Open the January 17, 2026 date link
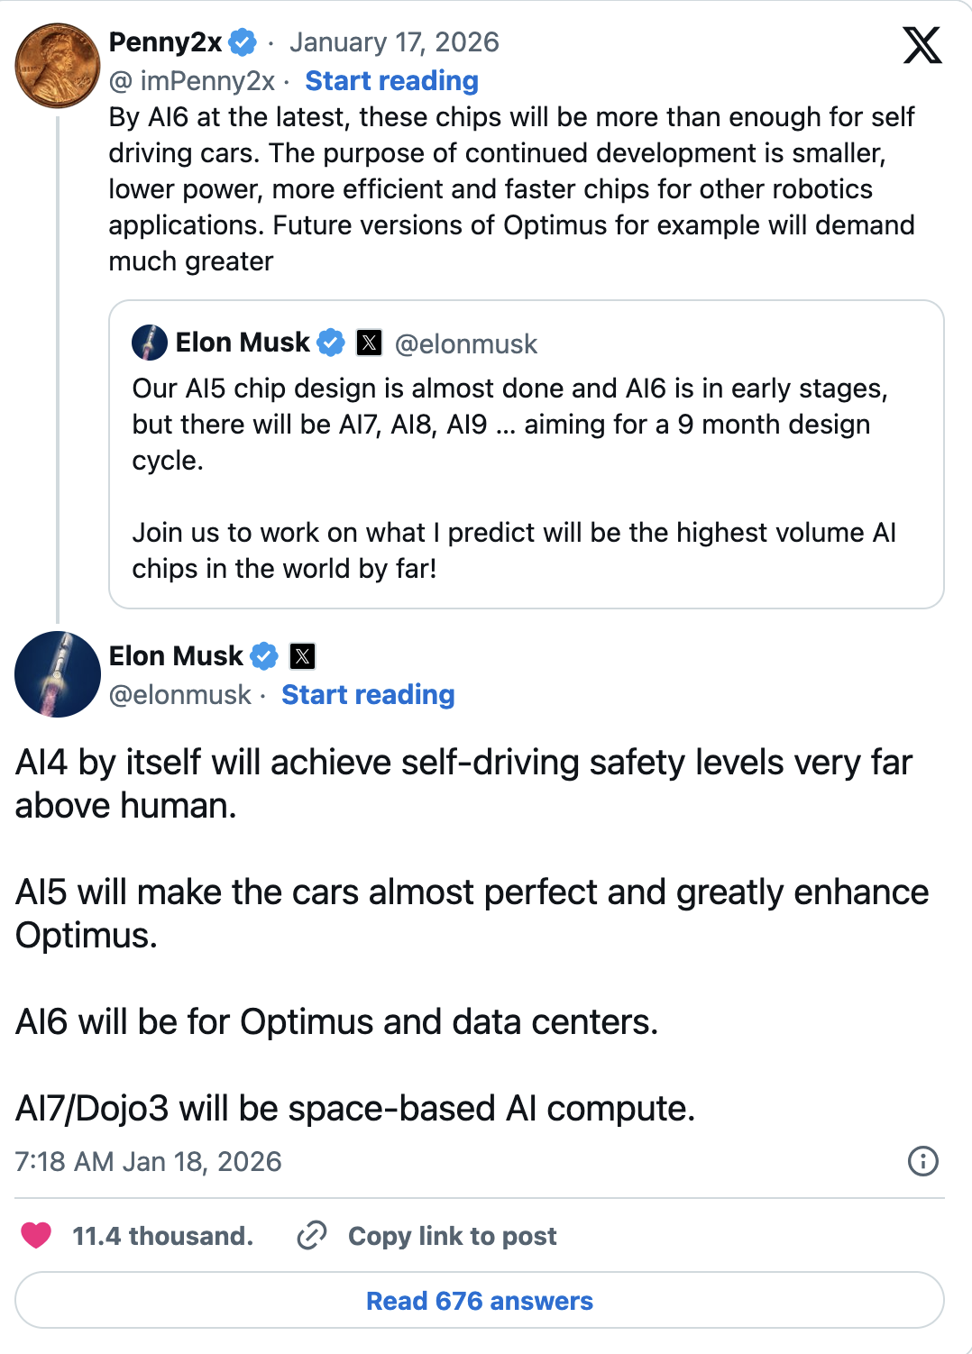 coord(394,42)
